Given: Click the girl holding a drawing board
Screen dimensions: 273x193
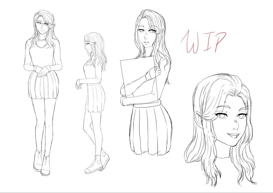Looking at the screenshot, I should click(x=146, y=82).
